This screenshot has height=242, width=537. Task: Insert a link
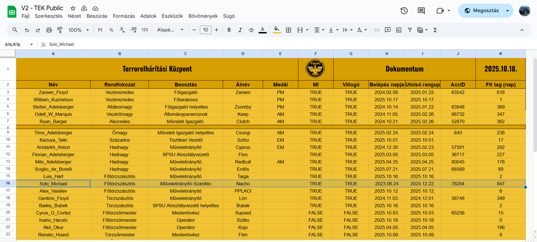[376, 30]
